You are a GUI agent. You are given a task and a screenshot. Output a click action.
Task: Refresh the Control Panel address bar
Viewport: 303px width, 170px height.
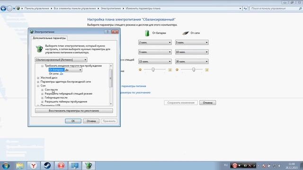pyautogui.click(x=245, y=8)
